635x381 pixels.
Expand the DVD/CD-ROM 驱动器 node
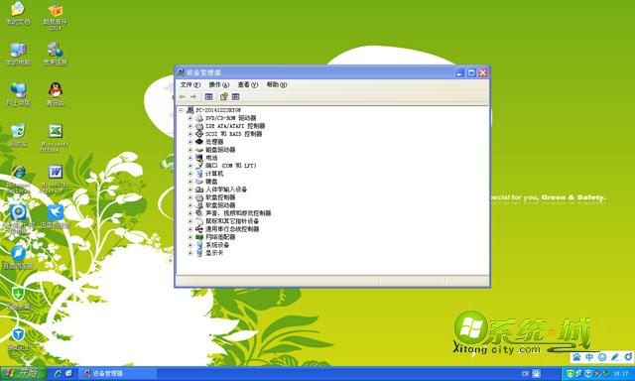pyautogui.click(x=190, y=118)
